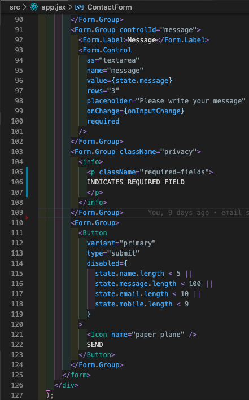Click the as="textarea" attribute
This screenshot has width=249, height=400.
(x=113, y=60)
